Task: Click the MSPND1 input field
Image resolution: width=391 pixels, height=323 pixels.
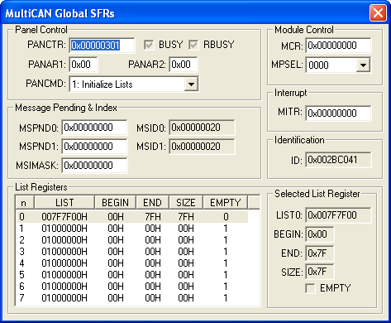Action: click(94, 147)
